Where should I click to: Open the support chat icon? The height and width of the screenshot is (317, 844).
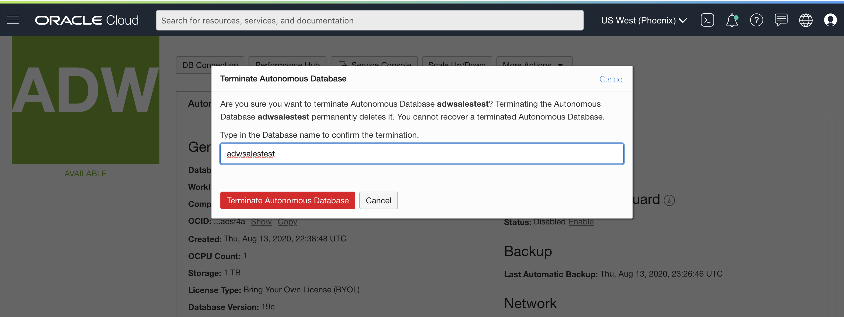coord(781,20)
